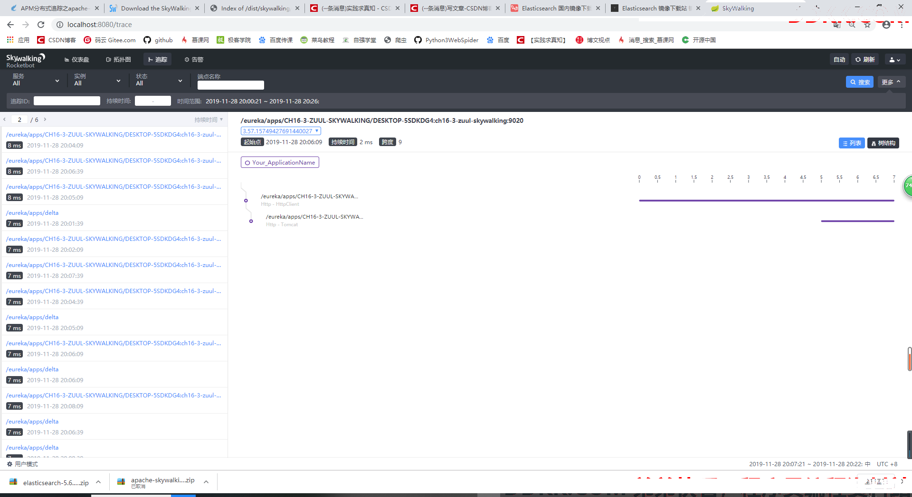
Task: Open the Python3WebSpider bookmark
Action: point(446,40)
